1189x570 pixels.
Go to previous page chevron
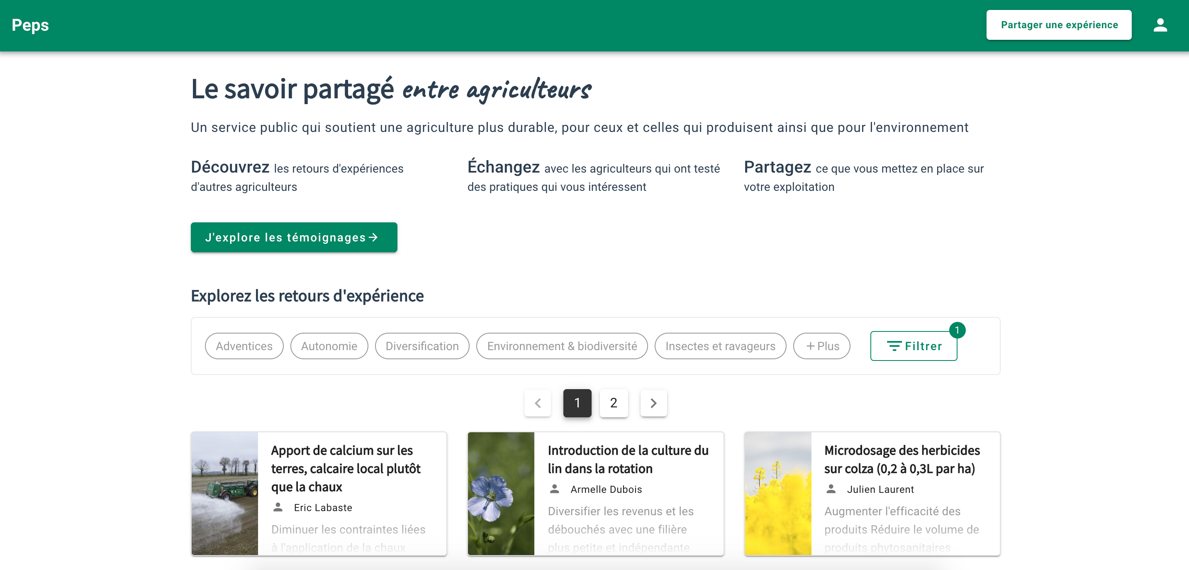coord(538,403)
